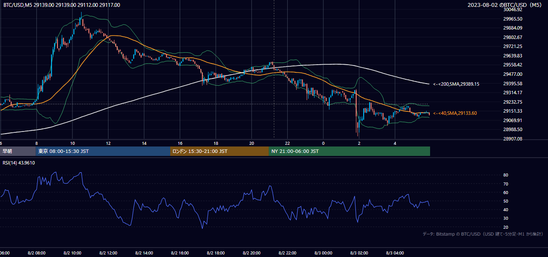Image resolution: width=548 pixels, height=257 pixels.
Task: Click the 8/2 18:00 date label
Action: (x=216, y=253)
